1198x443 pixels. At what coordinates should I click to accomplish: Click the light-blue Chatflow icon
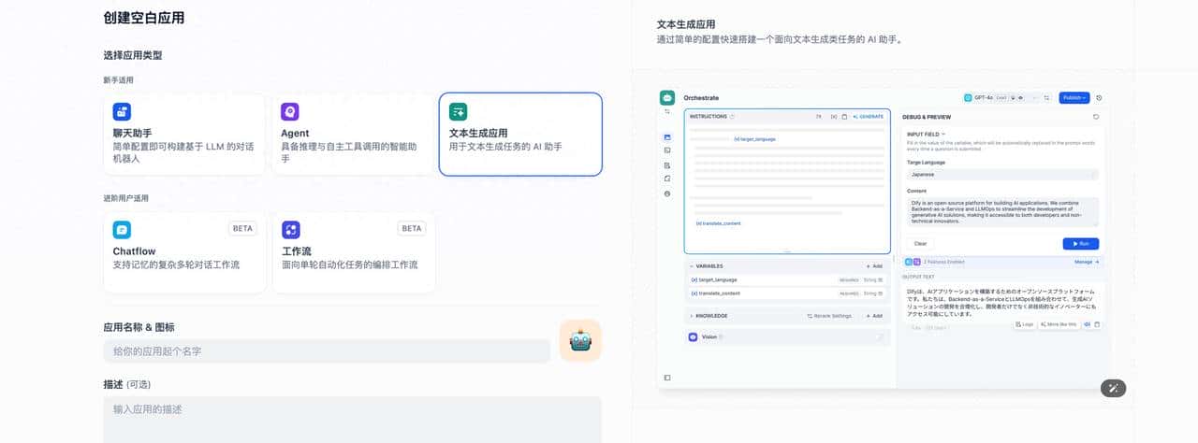[x=122, y=230]
